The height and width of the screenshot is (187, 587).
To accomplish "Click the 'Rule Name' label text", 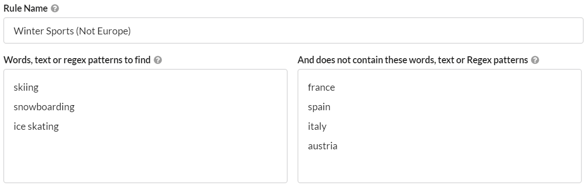I will tap(26, 8).
